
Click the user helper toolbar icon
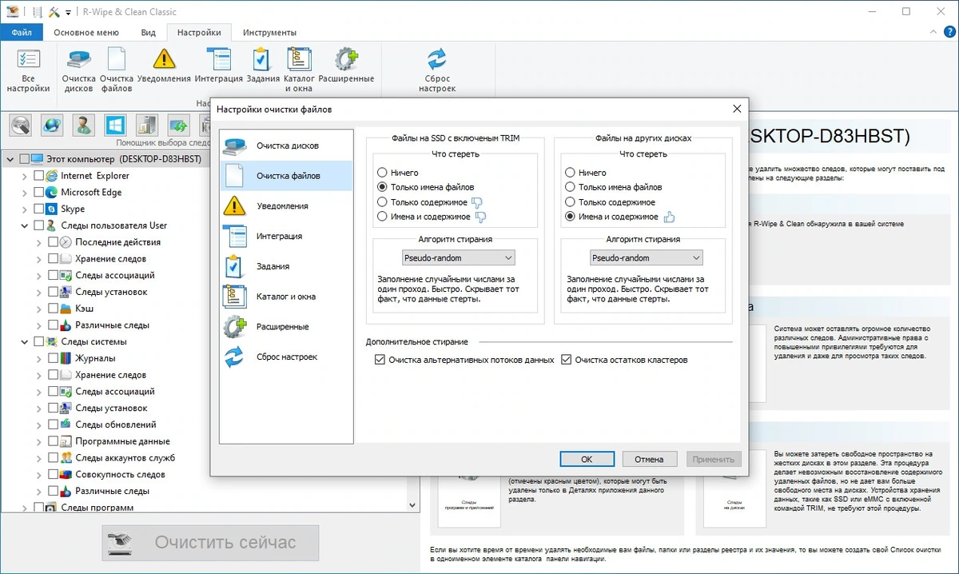[x=83, y=126]
